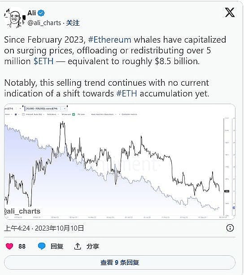Like the tweet with the heart icon
Screen dimensions: 244x275
(x=9, y=246)
